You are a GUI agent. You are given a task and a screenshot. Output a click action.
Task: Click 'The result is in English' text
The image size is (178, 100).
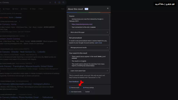[x=79, y=61]
